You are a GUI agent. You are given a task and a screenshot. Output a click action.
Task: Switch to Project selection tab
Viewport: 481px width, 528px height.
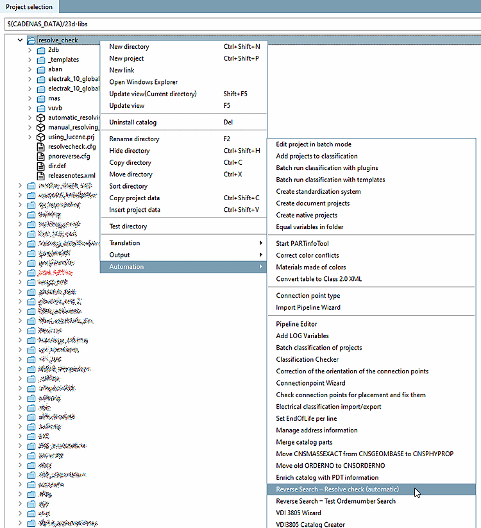coord(30,6)
